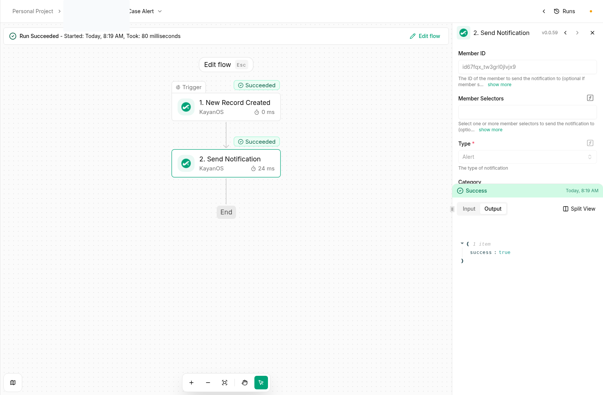
Task: Click the Edit flow Esc button
Action: [x=226, y=65]
